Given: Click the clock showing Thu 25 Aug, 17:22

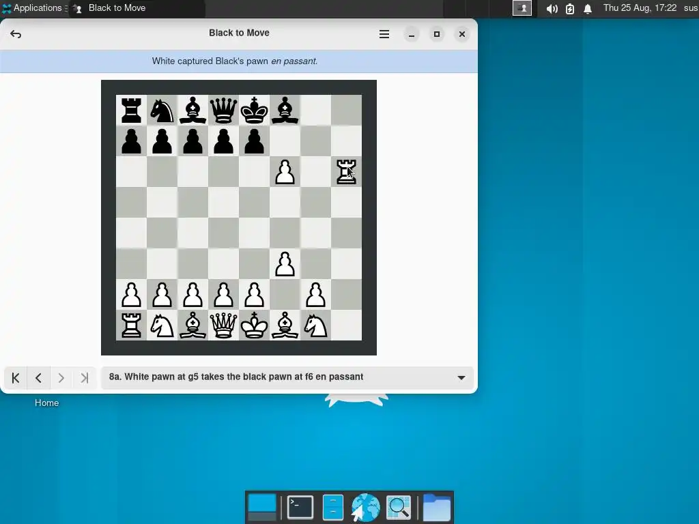Looking at the screenshot, I should tap(640, 8).
